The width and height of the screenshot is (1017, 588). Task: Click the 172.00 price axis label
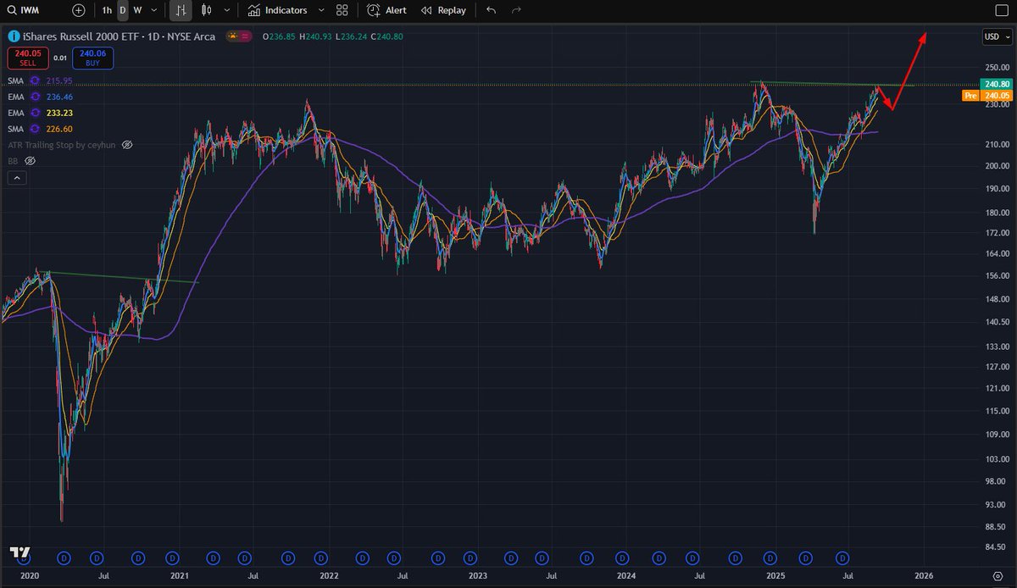(x=996, y=232)
